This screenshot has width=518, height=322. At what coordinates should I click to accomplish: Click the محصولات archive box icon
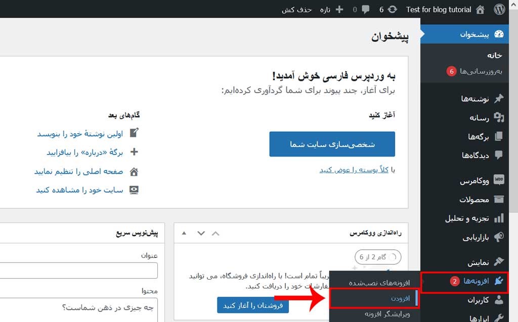coord(499,199)
